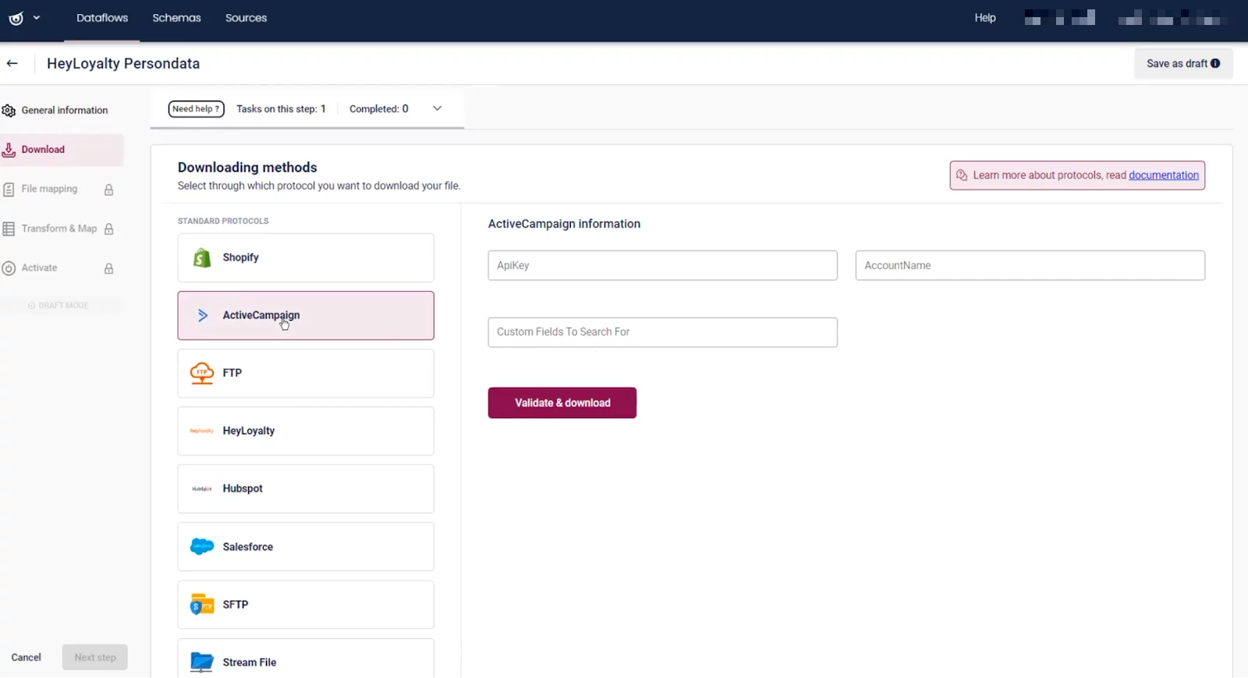Select the Download step

tap(62, 150)
